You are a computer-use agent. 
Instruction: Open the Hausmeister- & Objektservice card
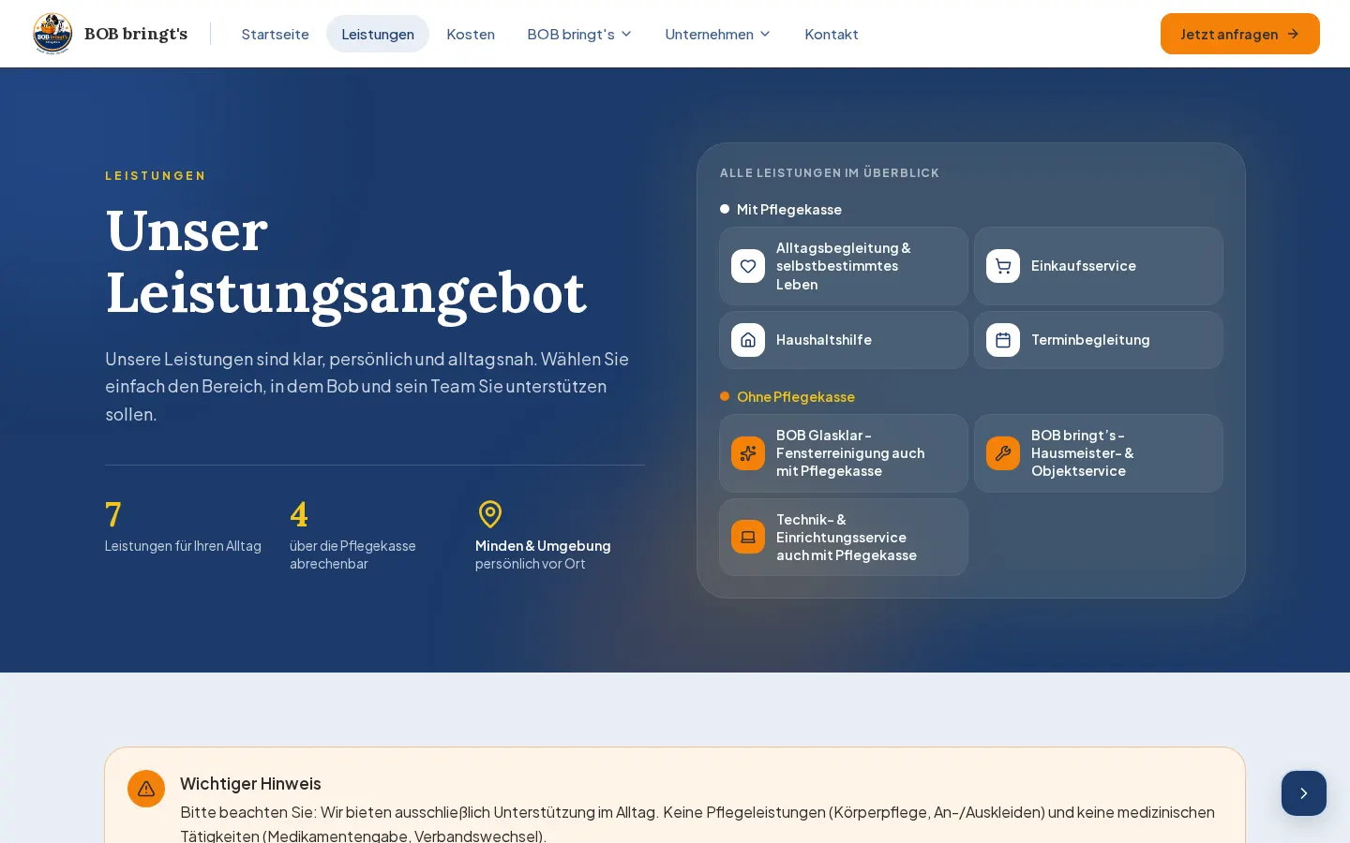pyautogui.click(x=1099, y=453)
